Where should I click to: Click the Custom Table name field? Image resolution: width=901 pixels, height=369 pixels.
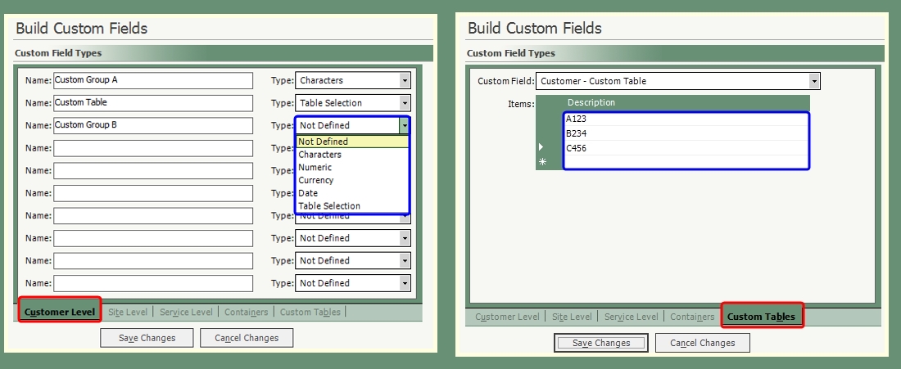pos(153,103)
